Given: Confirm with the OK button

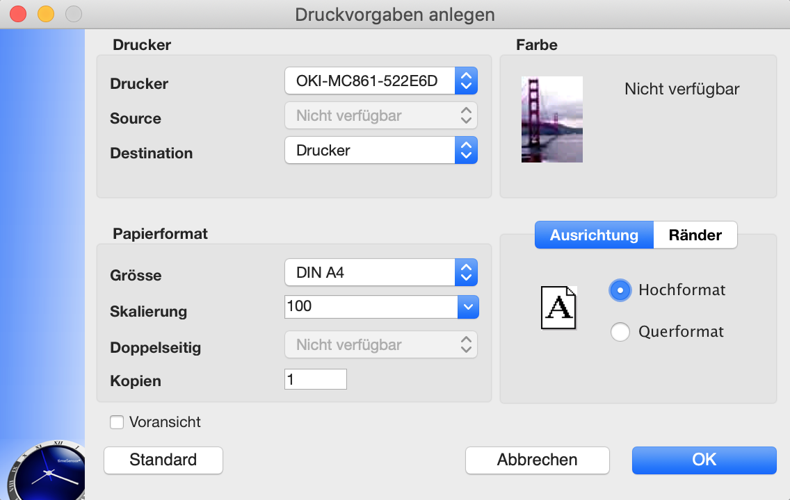Looking at the screenshot, I should [x=704, y=460].
